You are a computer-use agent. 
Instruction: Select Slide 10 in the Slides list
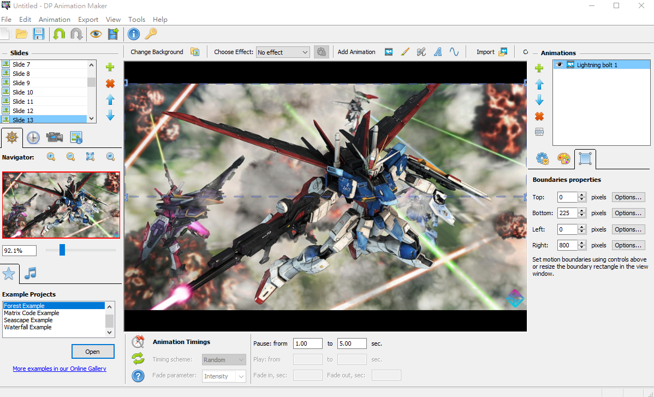[x=23, y=92]
